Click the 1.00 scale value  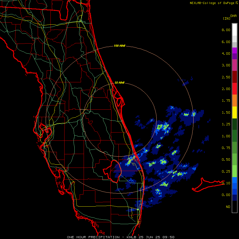click(226, 136)
